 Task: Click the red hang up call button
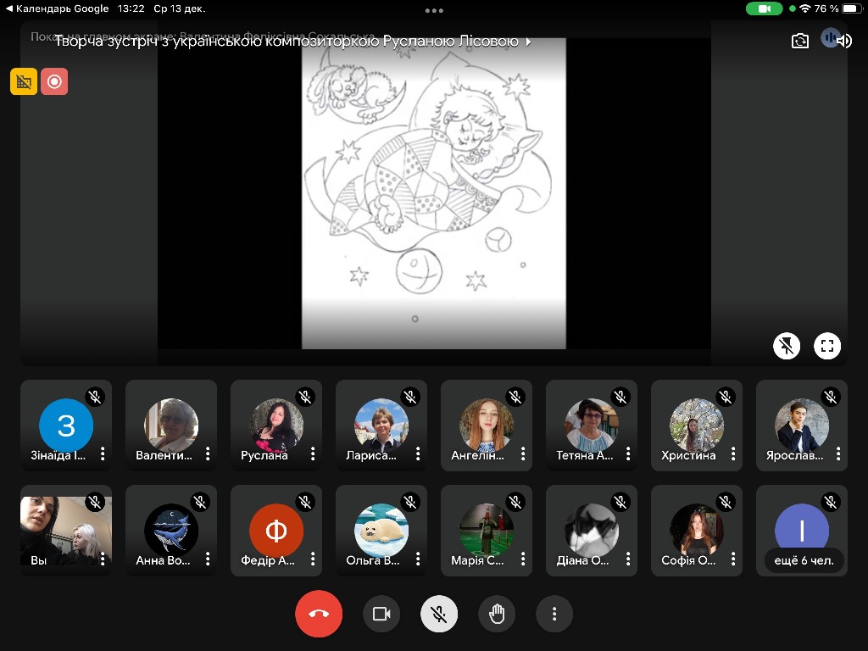pos(319,614)
